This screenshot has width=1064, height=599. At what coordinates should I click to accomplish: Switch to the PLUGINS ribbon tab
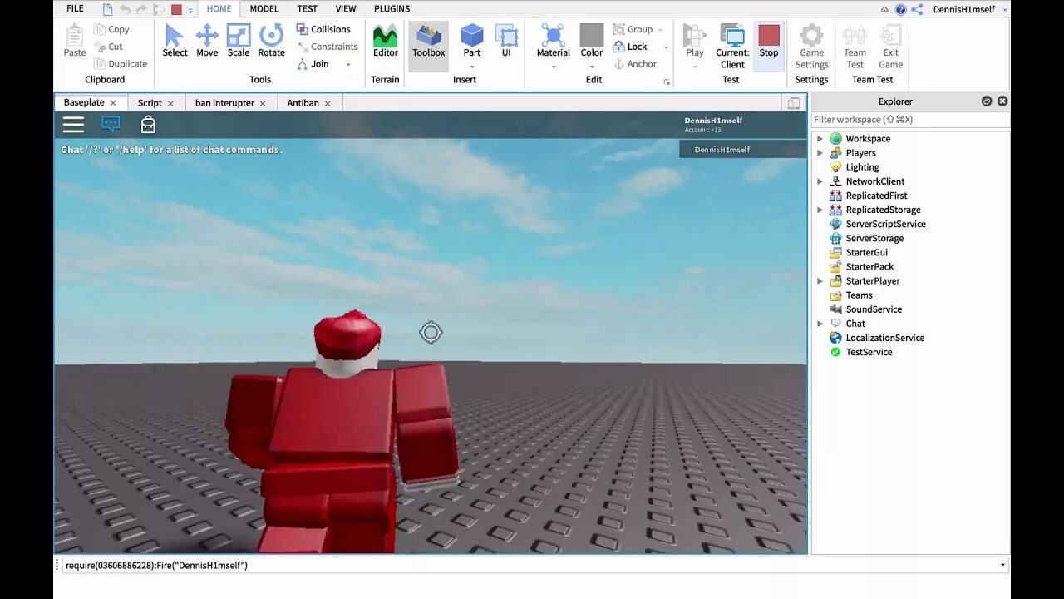(392, 9)
